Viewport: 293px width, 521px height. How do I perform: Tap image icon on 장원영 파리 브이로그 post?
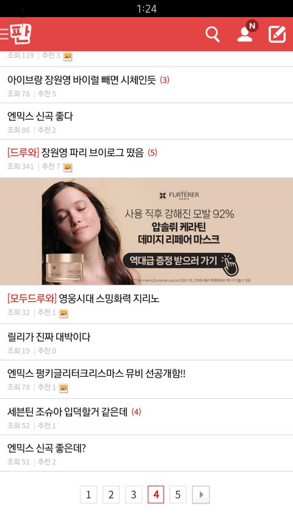[67, 167]
